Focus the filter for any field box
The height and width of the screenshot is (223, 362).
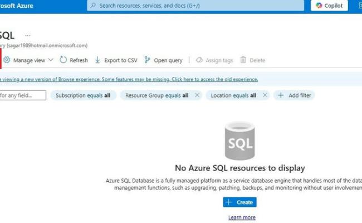23,95
